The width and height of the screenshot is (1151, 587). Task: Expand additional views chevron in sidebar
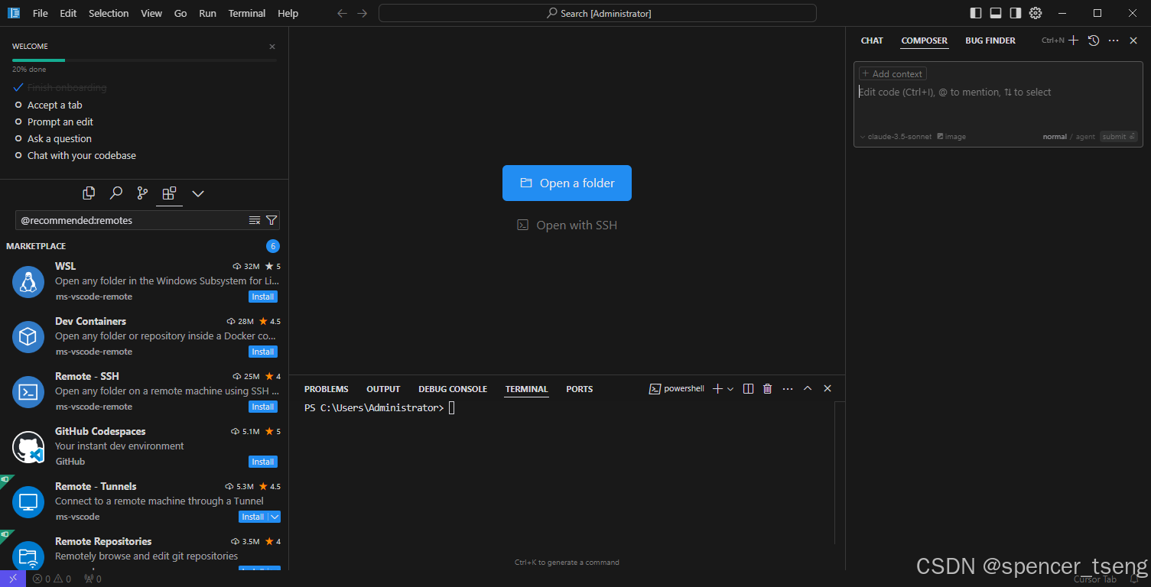click(198, 193)
